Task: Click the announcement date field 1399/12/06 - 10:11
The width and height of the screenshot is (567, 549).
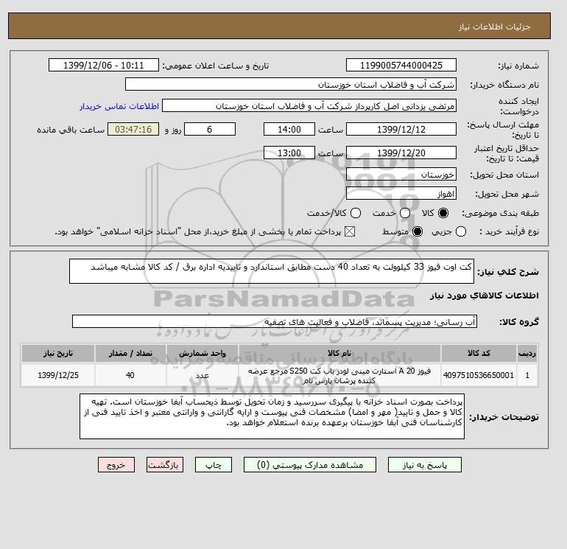Action: point(103,65)
